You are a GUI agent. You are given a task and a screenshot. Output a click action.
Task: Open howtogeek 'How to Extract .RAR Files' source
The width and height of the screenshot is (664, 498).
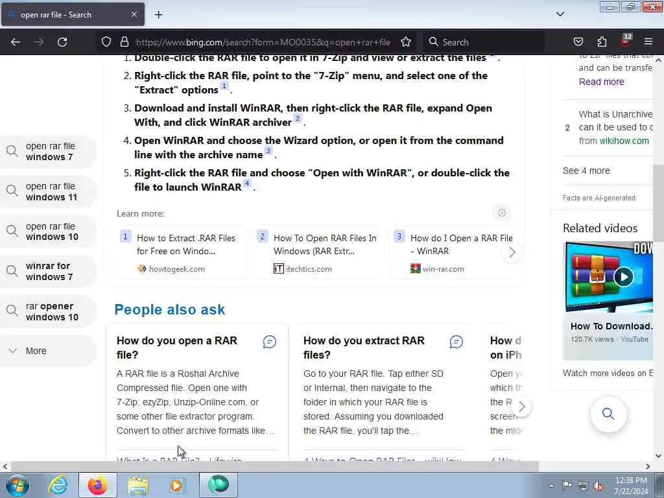(x=182, y=253)
